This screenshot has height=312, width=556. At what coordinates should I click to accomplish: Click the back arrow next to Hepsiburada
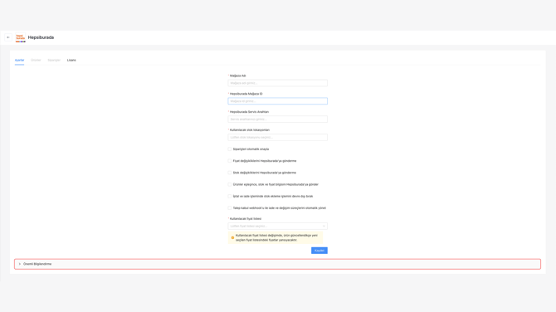tap(8, 37)
